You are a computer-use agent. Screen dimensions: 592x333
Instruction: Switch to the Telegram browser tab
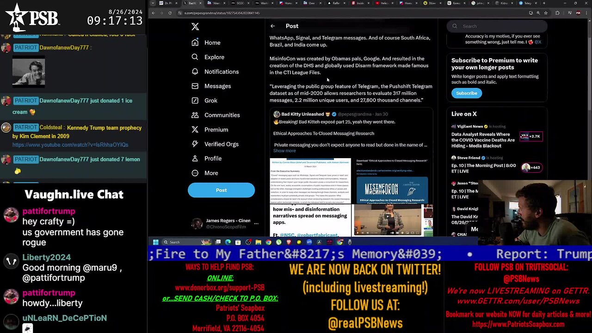(x=527, y=3)
